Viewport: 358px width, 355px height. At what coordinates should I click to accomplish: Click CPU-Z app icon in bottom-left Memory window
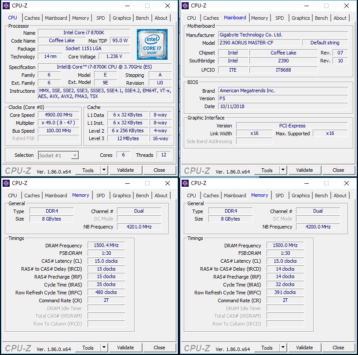coord(6,183)
